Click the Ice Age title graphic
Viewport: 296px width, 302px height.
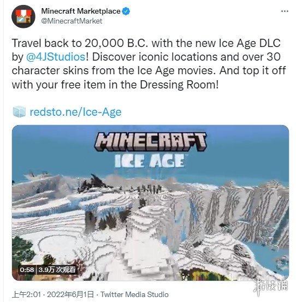click(x=150, y=161)
